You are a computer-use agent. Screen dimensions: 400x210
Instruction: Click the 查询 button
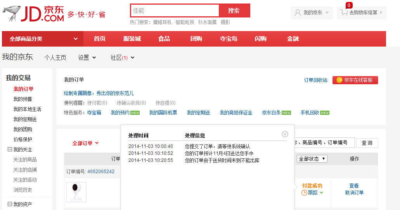(367, 143)
